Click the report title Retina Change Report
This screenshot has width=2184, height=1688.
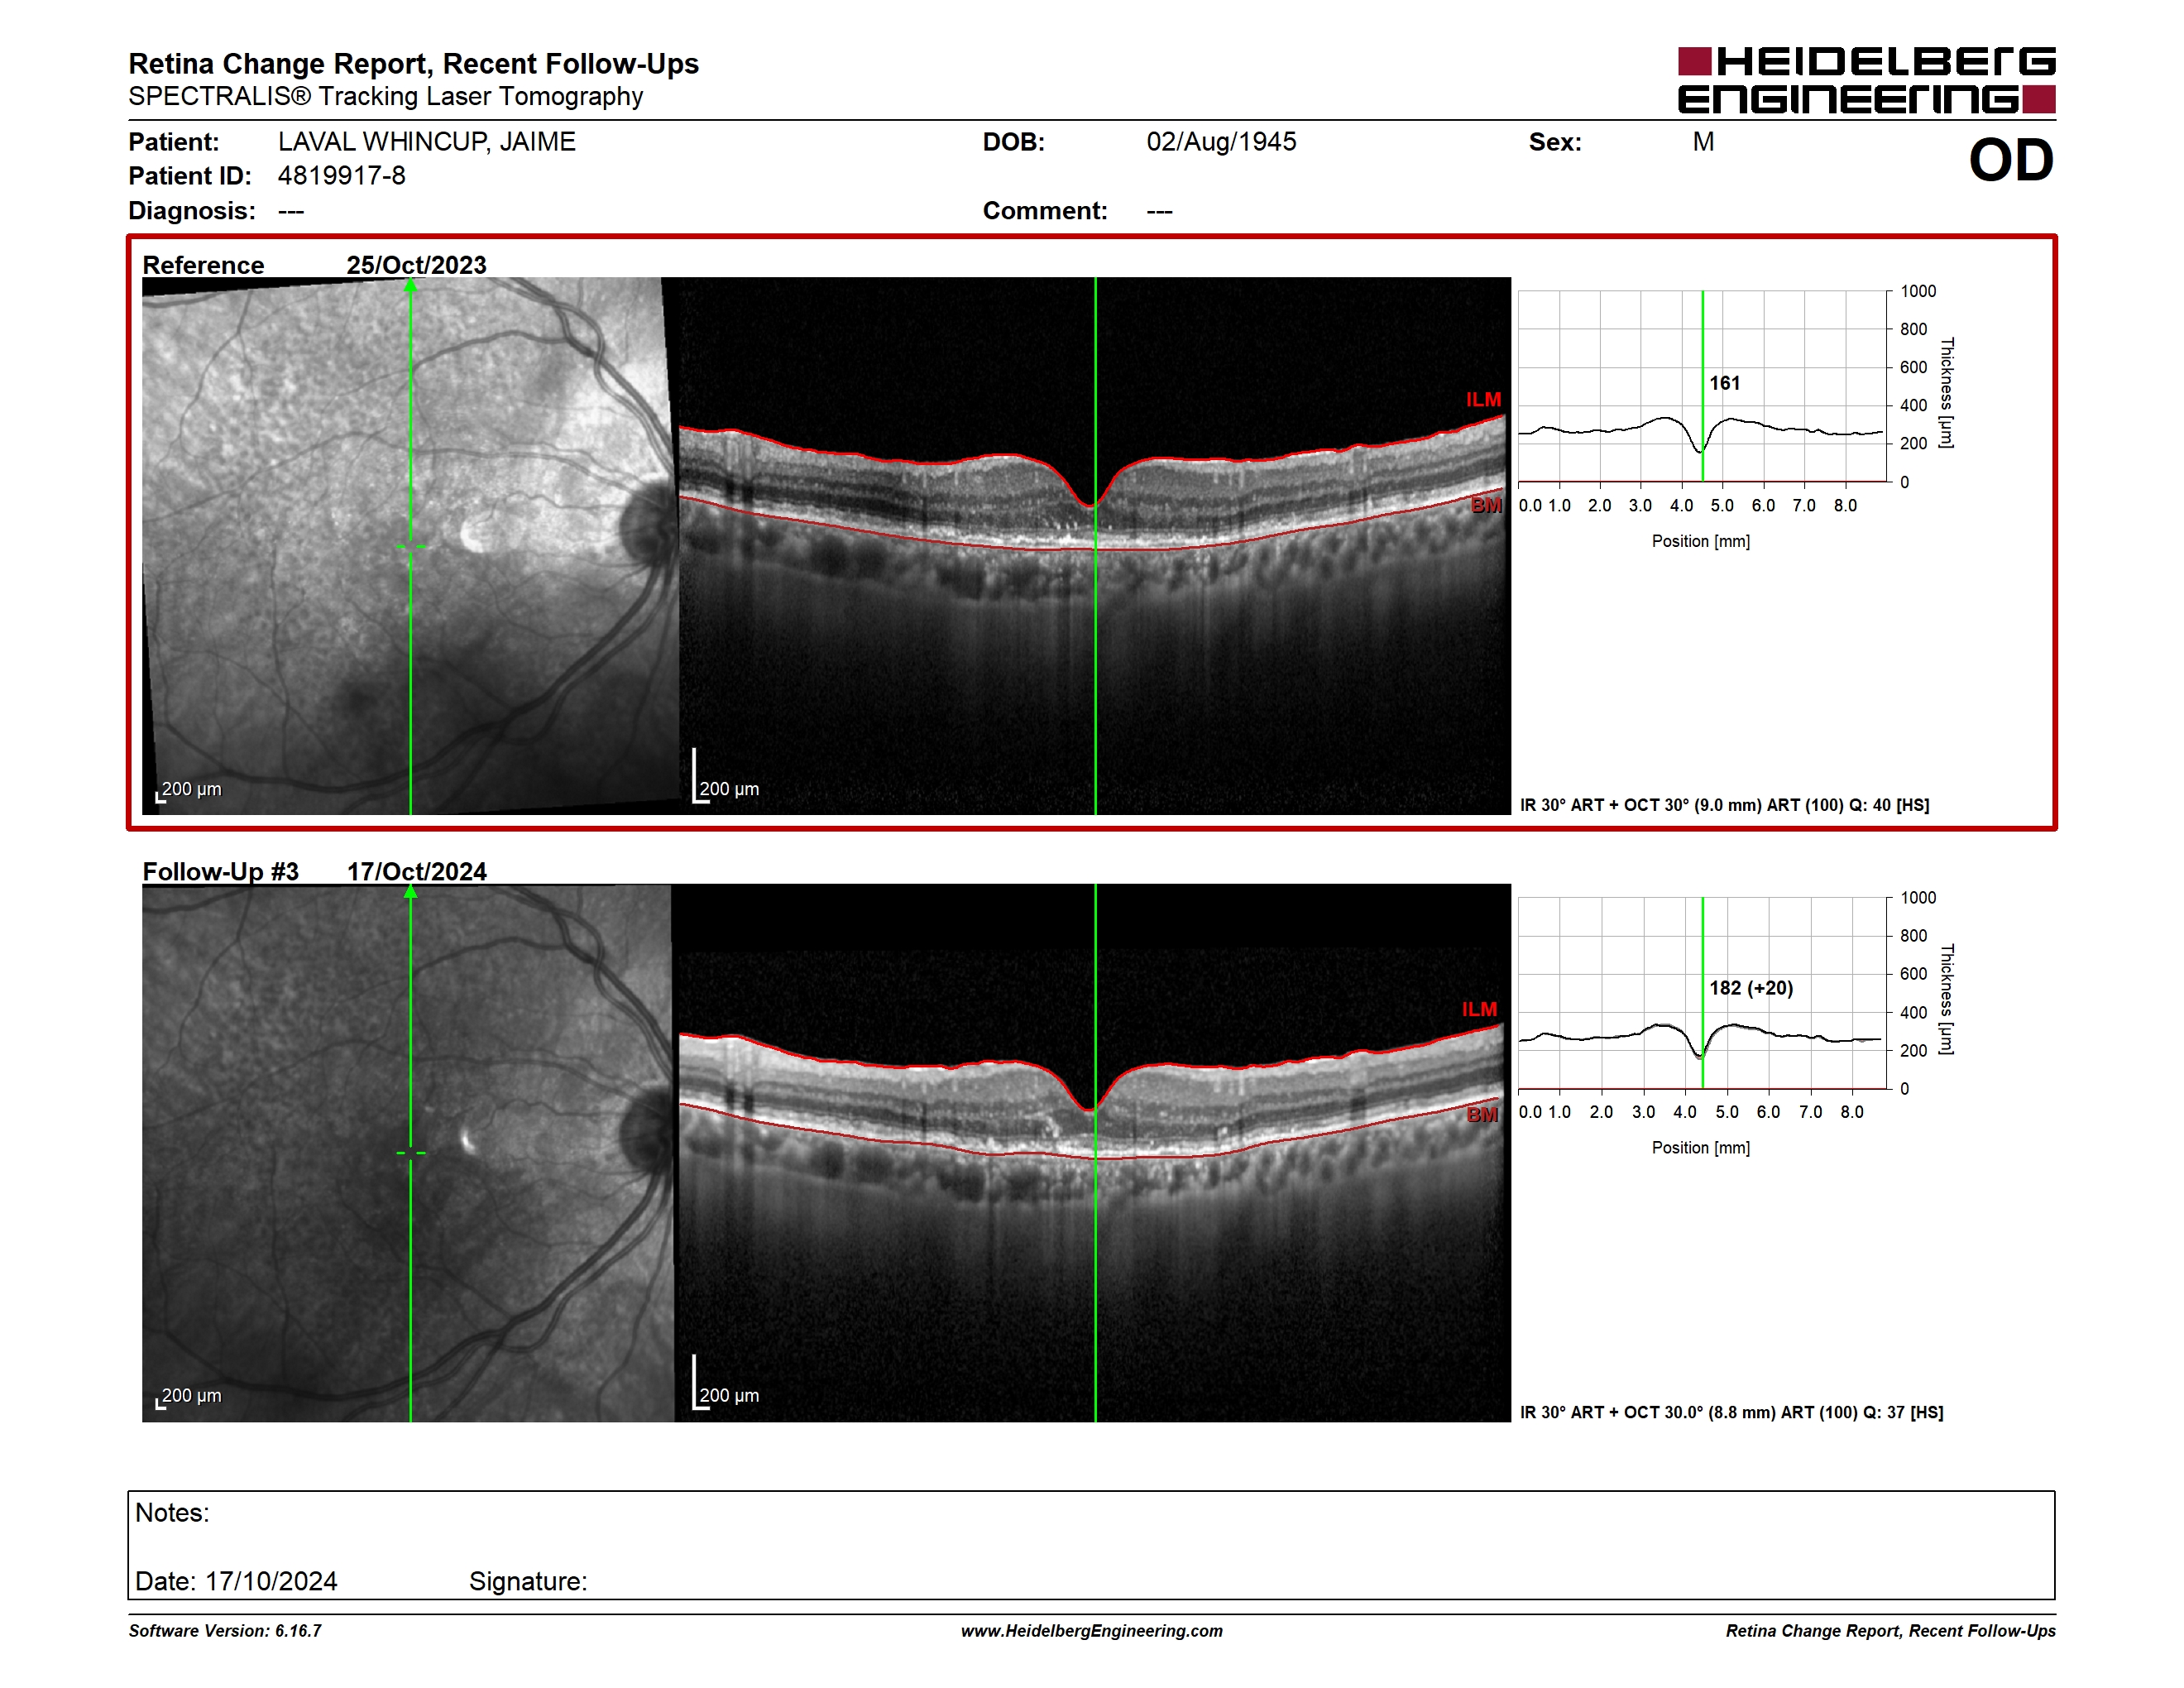pos(413,64)
